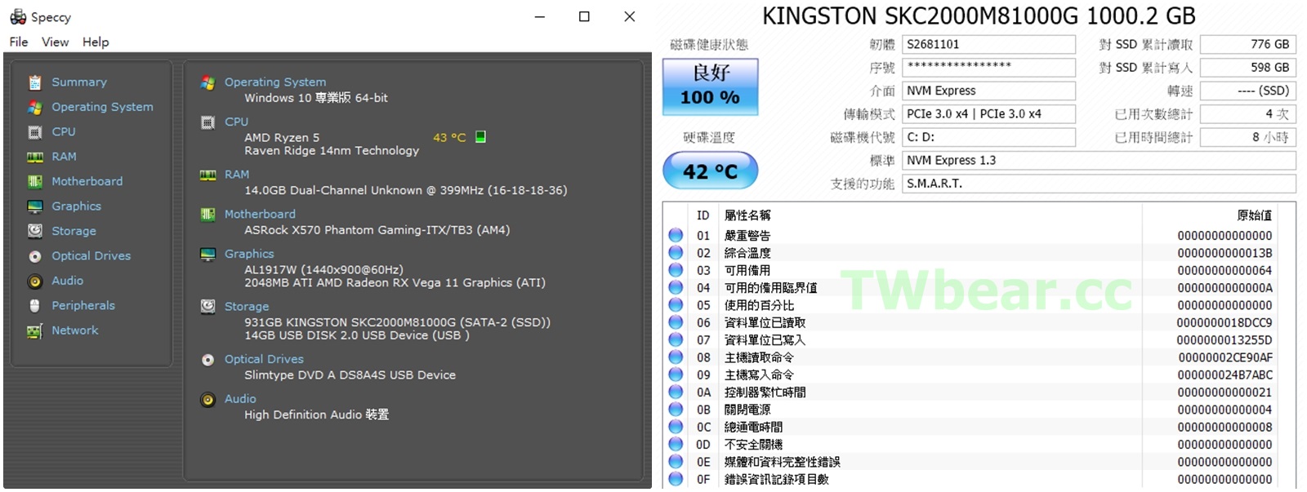Click RAM stick icon in summary pane

(x=208, y=175)
